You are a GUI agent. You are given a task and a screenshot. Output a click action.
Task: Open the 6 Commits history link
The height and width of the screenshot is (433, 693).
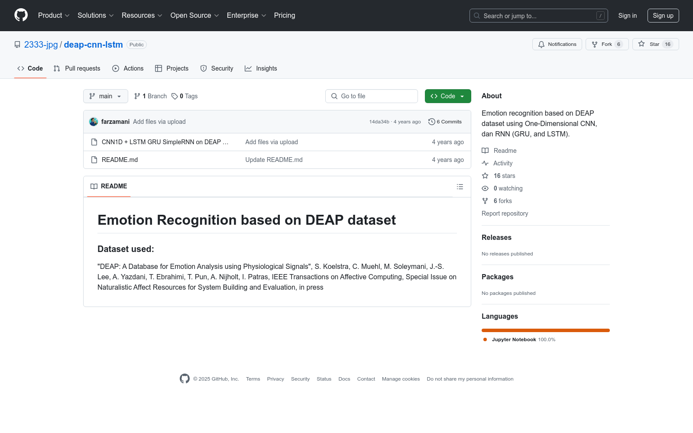coord(445,122)
